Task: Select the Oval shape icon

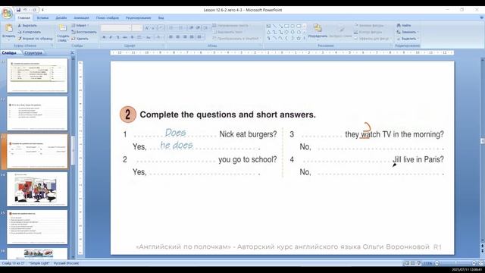Action: point(293,26)
